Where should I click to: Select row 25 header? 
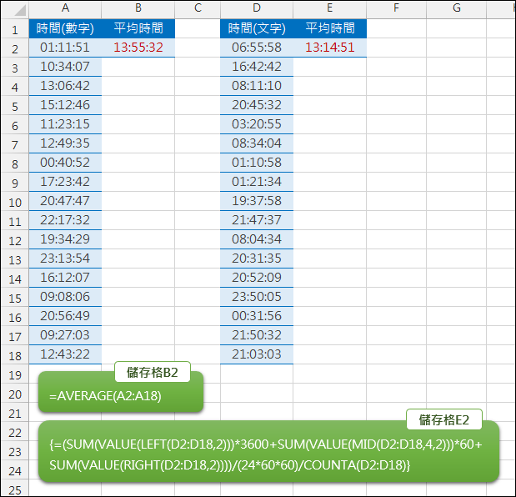click(15, 489)
